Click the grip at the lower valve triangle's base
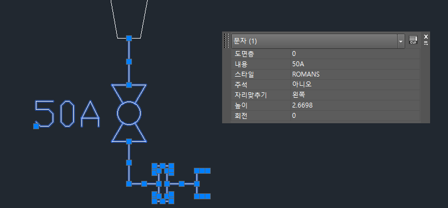This screenshot has width=448, height=208. [x=129, y=141]
